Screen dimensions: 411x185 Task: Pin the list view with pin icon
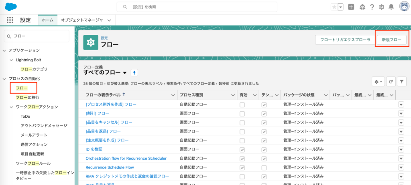tap(134, 72)
